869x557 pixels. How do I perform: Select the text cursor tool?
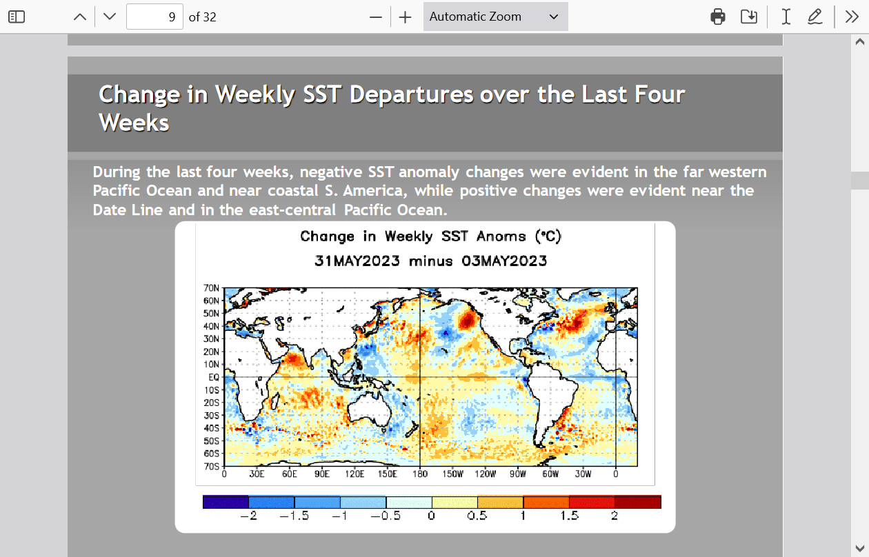(786, 17)
